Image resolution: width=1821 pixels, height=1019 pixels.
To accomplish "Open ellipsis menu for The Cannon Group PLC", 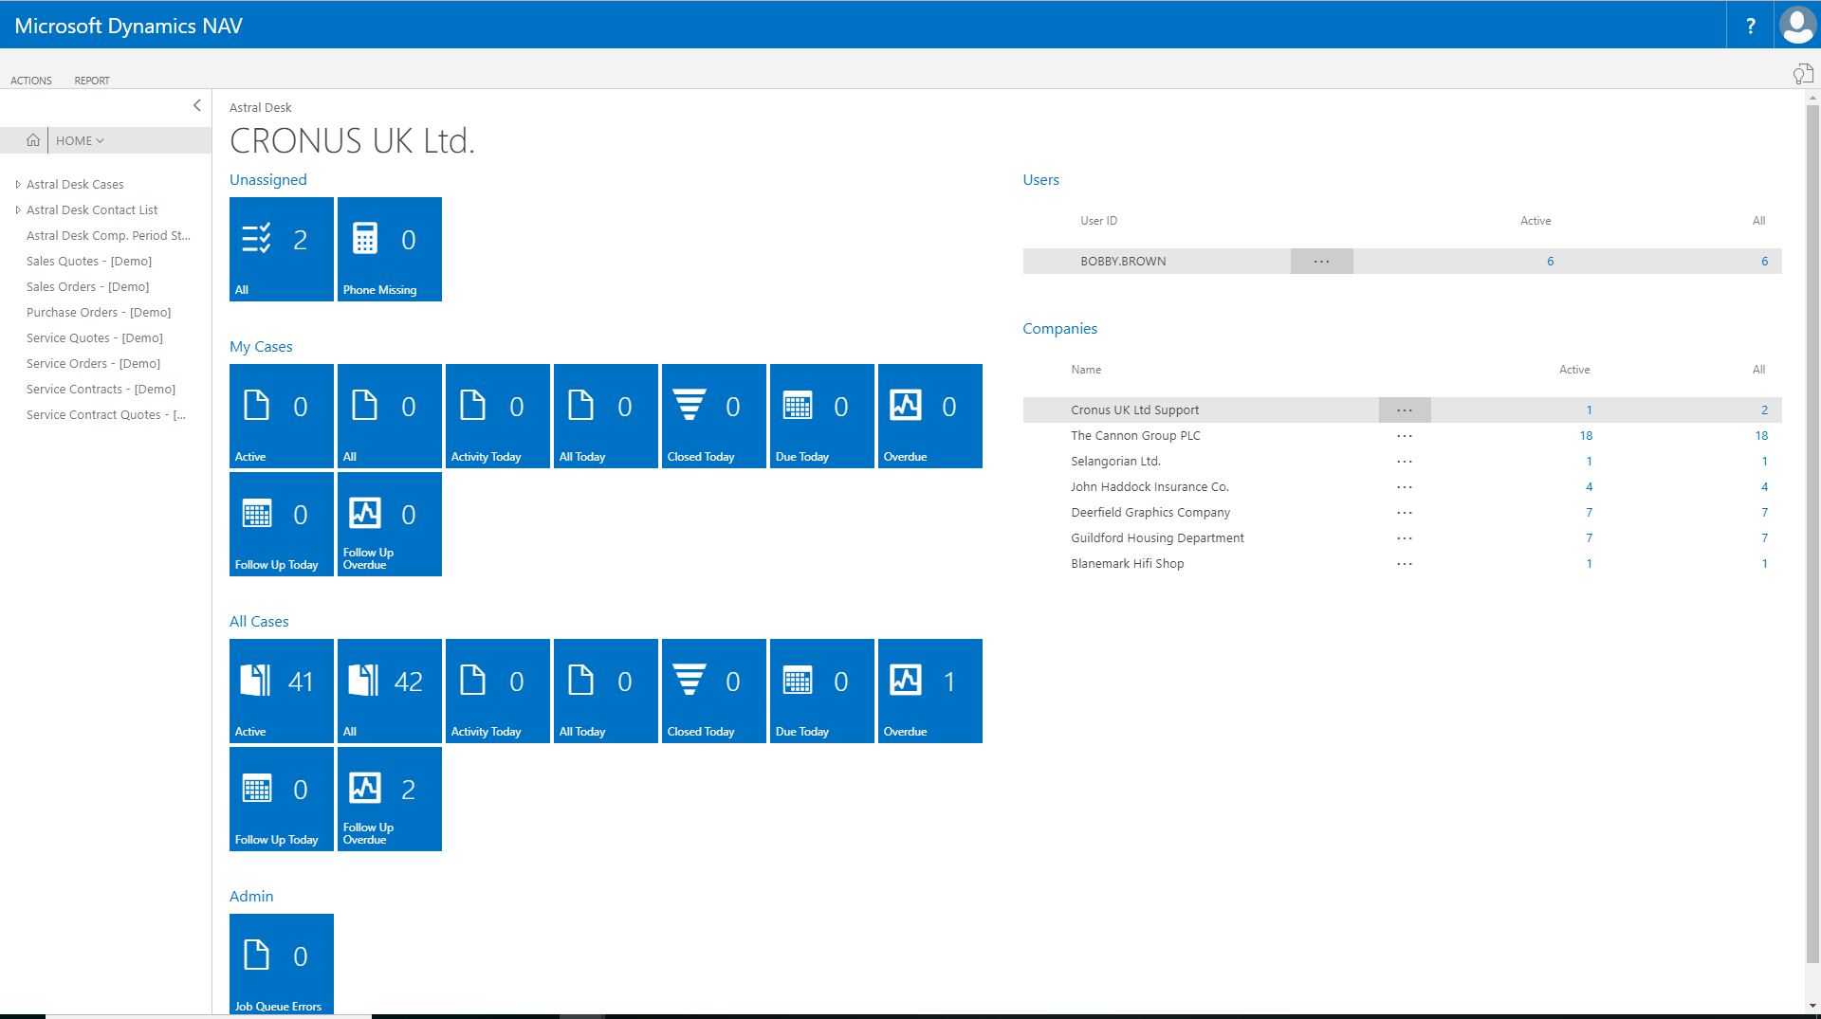I will pyautogui.click(x=1405, y=436).
